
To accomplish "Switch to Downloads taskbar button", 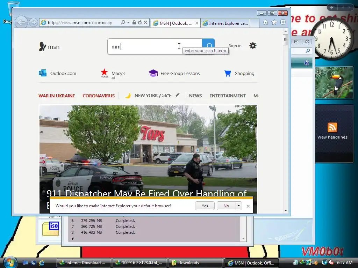I will click(195, 263).
